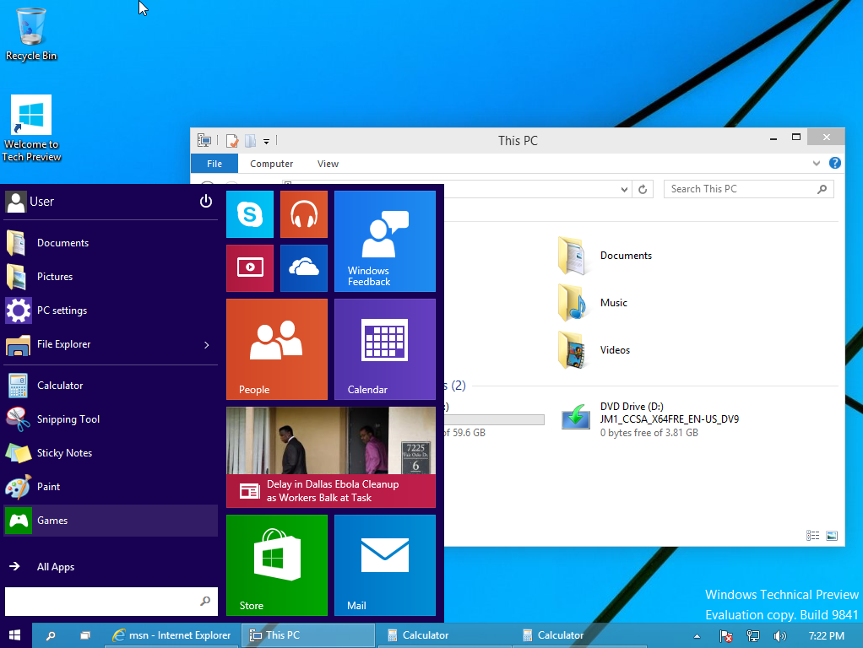The width and height of the screenshot is (863, 648).
Task: Launch Calculator from Start menu
Action: (111, 386)
